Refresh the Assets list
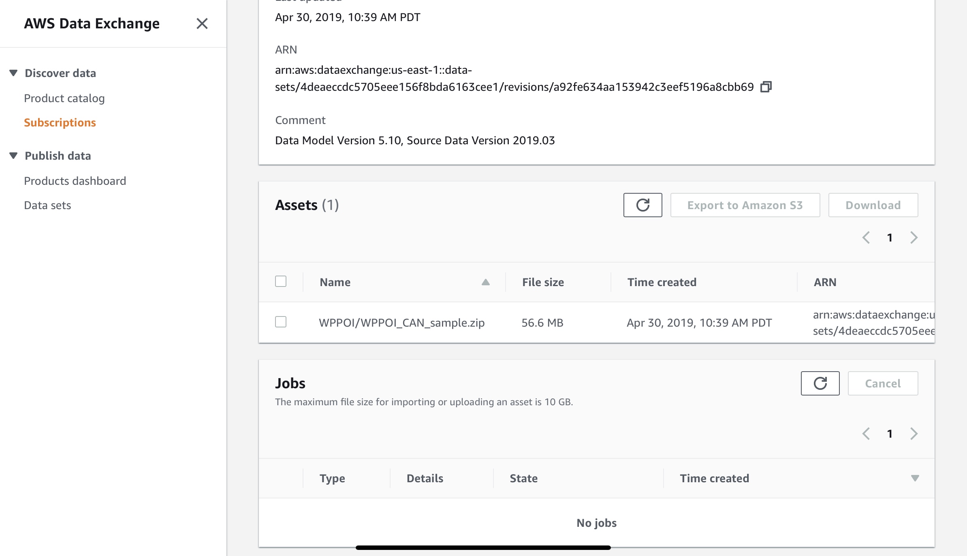The height and width of the screenshot is (556, 967). (643, 205)
